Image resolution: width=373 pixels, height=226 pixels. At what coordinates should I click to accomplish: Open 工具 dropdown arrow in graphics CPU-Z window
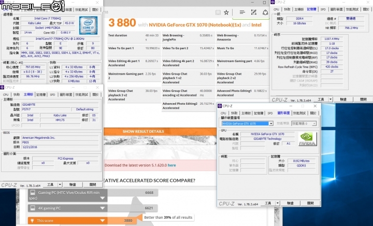pos(277,203)
